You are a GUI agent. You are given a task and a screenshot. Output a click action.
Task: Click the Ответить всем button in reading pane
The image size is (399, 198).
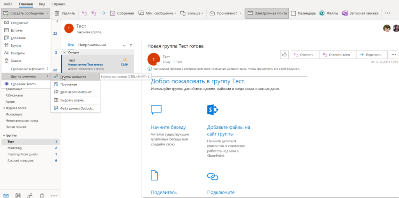coord(338,54)
